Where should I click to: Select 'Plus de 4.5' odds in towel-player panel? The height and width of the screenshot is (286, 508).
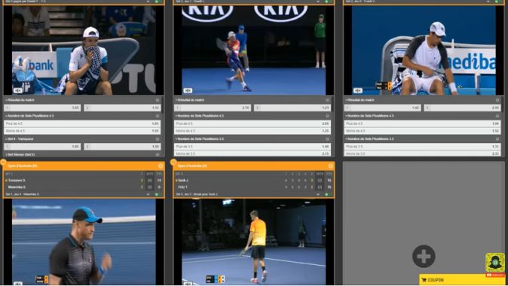click(82, 123)
